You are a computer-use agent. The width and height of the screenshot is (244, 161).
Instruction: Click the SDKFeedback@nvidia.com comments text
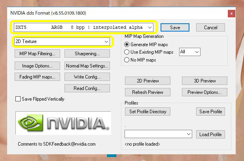[x=57, y=144]
